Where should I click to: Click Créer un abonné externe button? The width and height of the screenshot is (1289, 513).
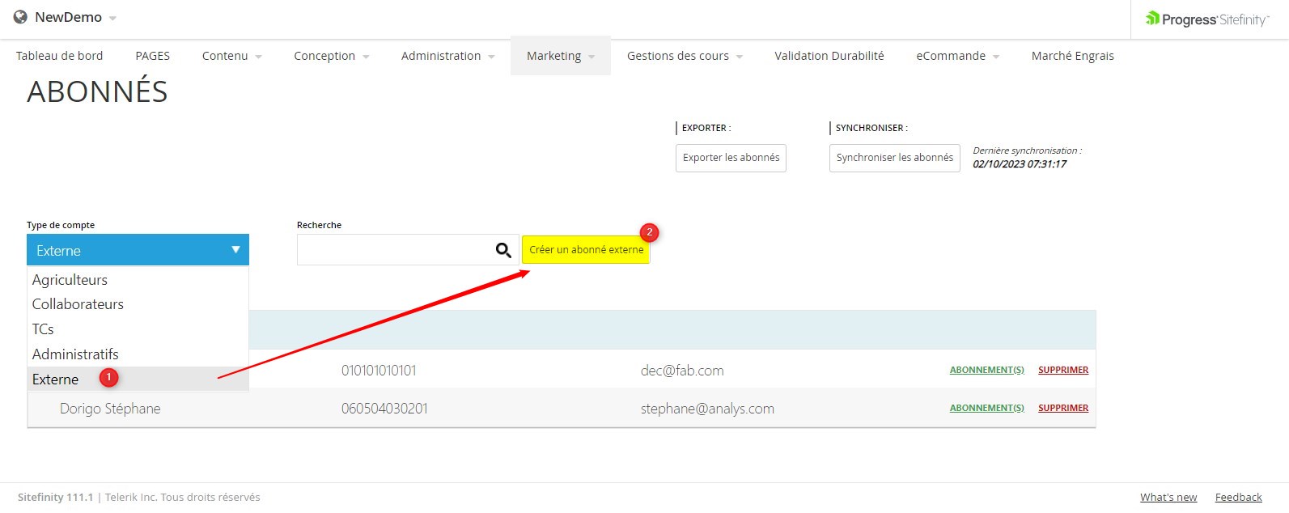tap(586, 250)
